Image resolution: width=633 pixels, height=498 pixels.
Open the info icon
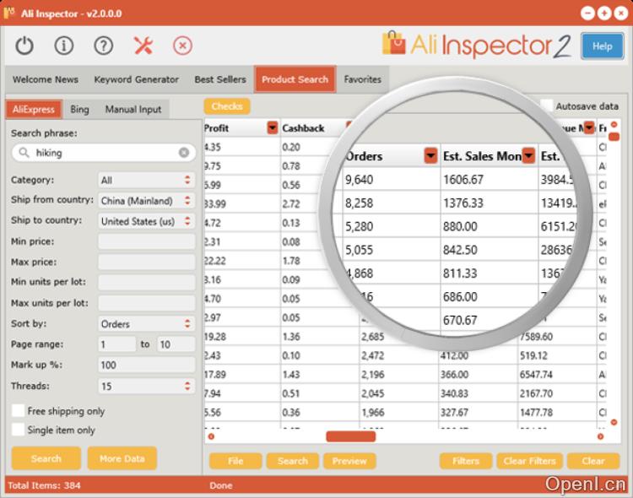pyautogui.click(x=64, y=46)
